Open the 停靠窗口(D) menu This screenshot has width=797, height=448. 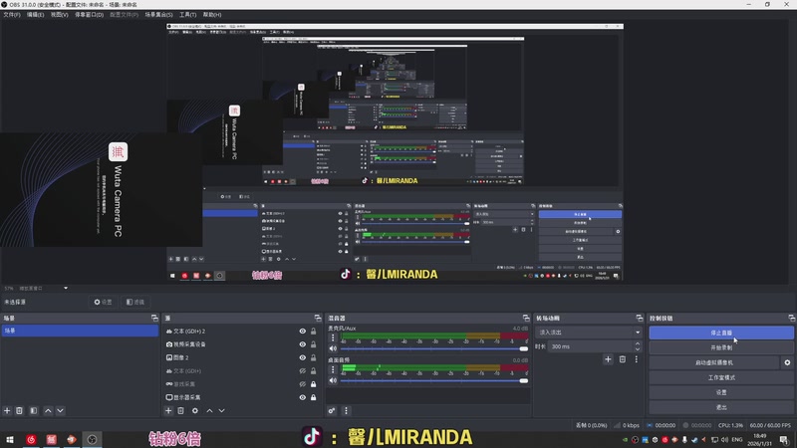(89, 15)
